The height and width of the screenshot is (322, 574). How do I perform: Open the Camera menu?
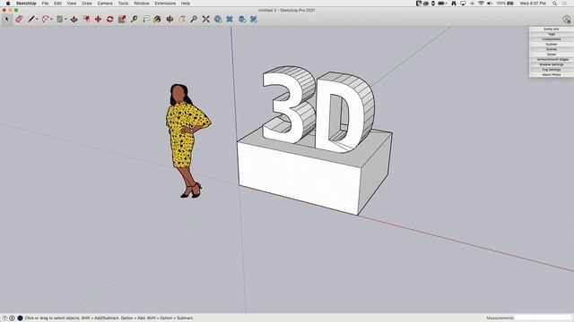pos(105,4)
